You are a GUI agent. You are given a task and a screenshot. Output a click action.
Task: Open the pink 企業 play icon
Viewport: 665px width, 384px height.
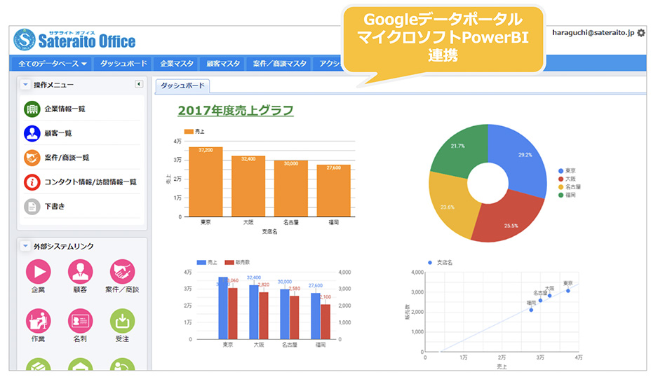coord(38,271)
